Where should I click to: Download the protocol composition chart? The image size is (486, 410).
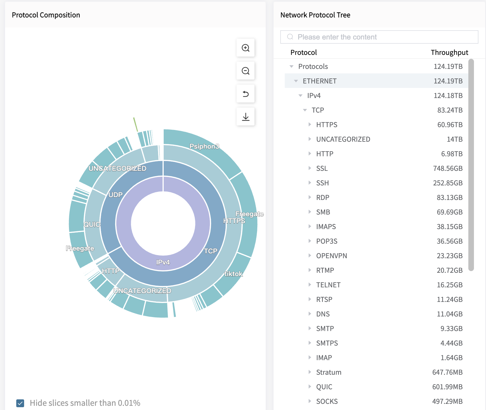tap(246, 117)
